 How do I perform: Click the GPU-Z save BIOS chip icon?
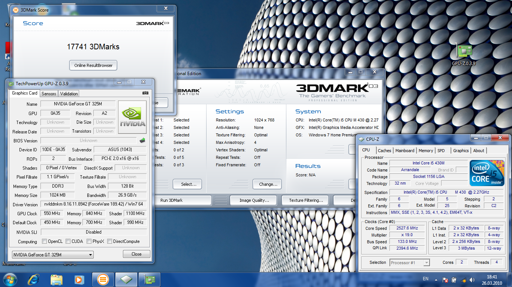142,141
